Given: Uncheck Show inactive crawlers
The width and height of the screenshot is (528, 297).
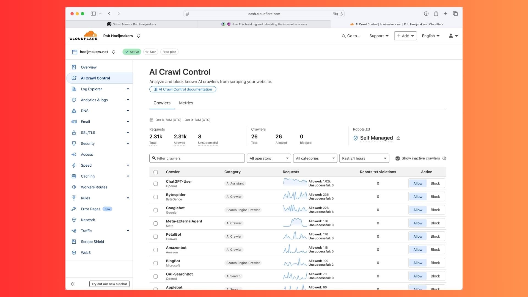Looking at the screenshot, I should coord(397,158).
